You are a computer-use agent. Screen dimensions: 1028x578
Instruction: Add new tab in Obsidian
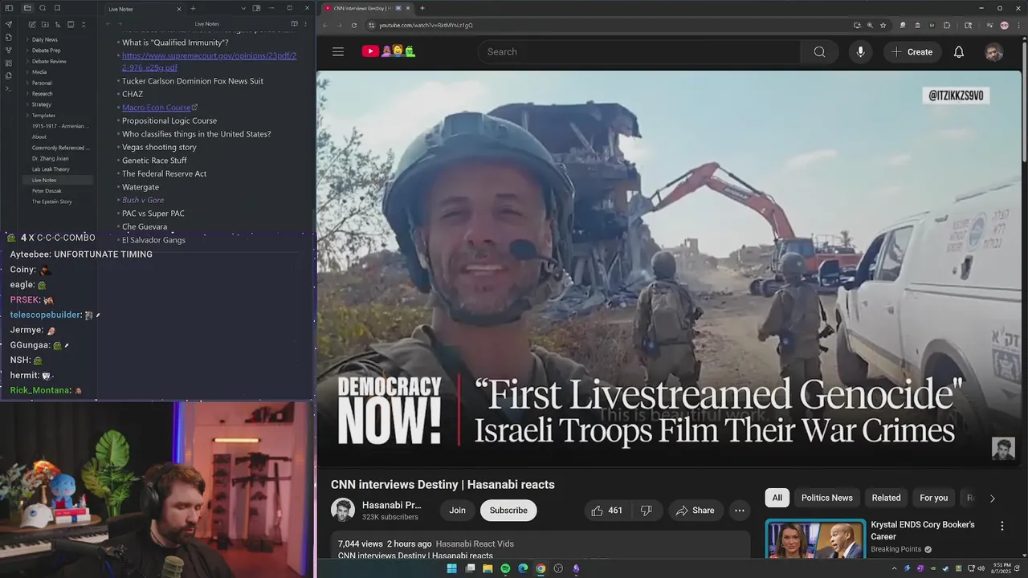point(193,8)
